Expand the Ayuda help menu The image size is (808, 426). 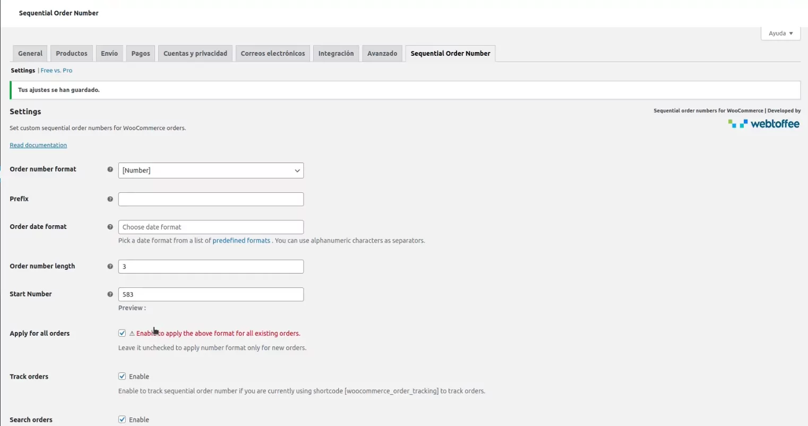click(780, 33)
